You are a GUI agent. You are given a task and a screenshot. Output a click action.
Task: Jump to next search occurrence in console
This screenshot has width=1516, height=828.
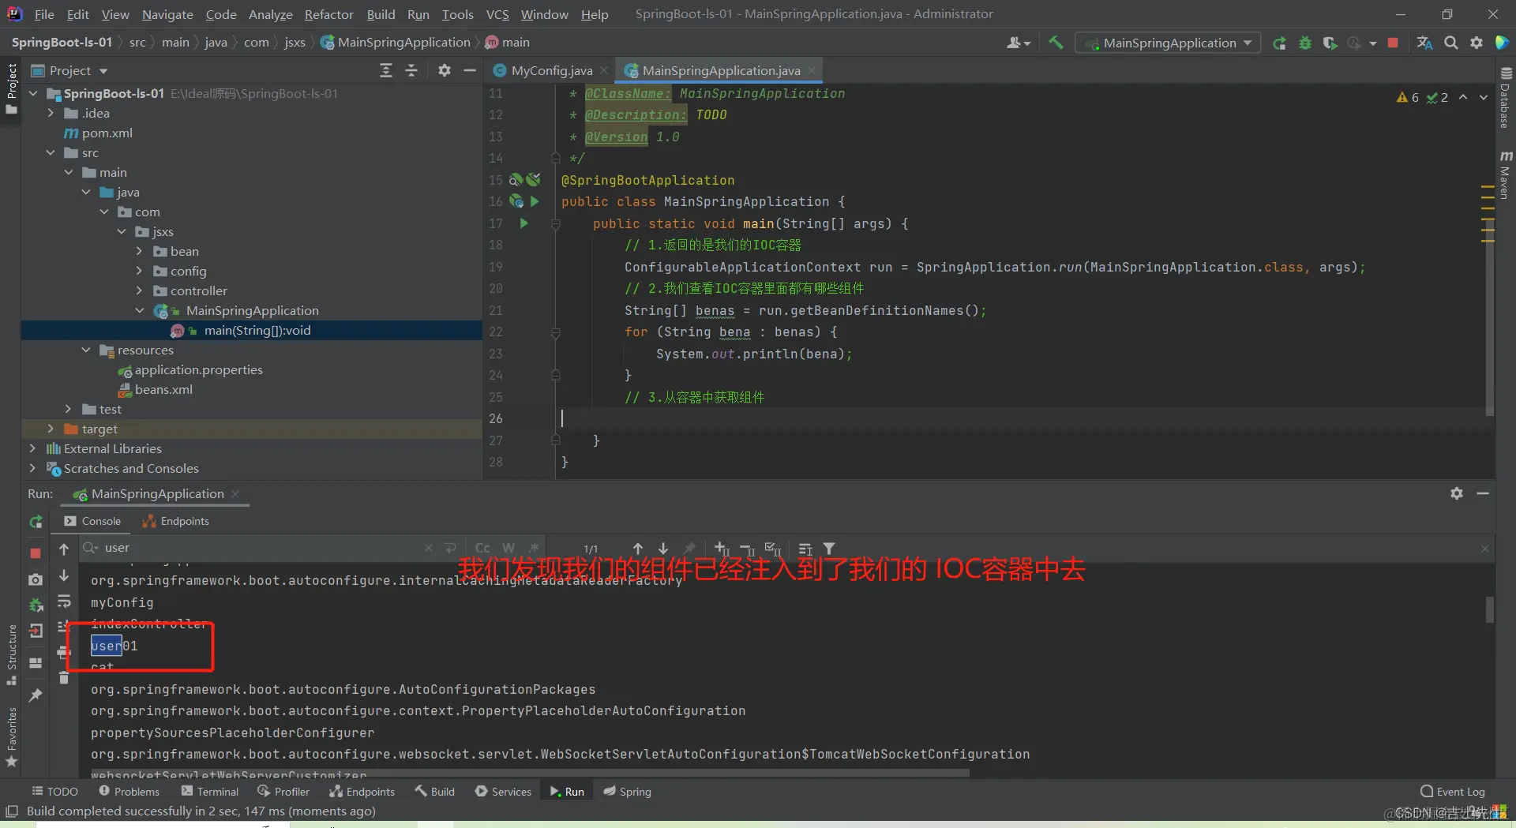coord(663,548)
